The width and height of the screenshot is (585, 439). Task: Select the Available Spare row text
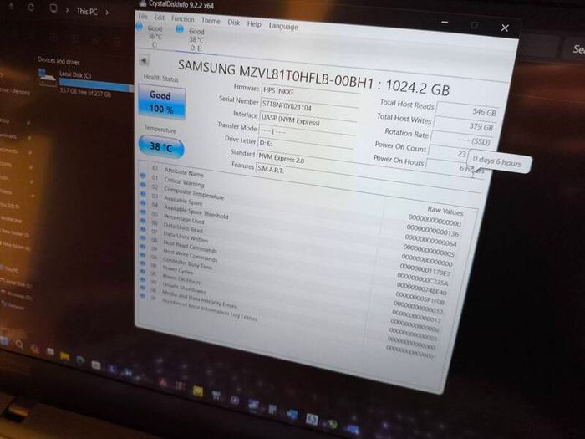[183, 202]
